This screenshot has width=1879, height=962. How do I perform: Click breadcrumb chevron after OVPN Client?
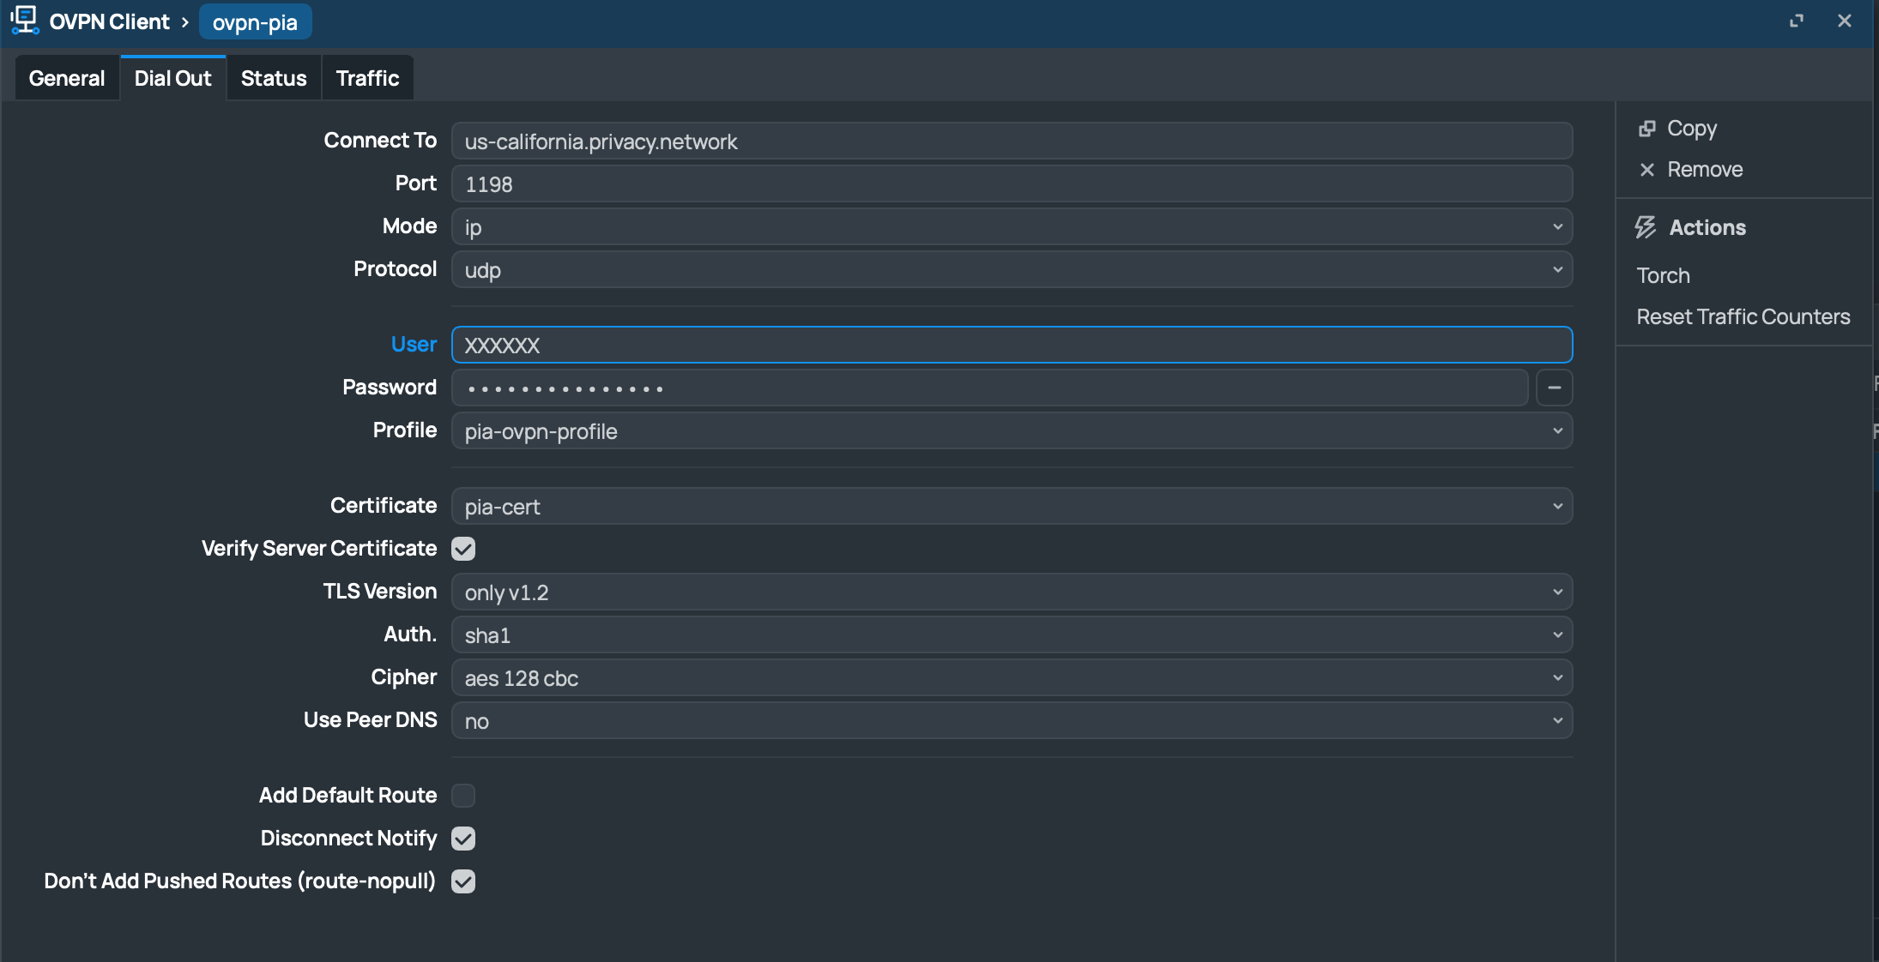click(x=184, y=22)
